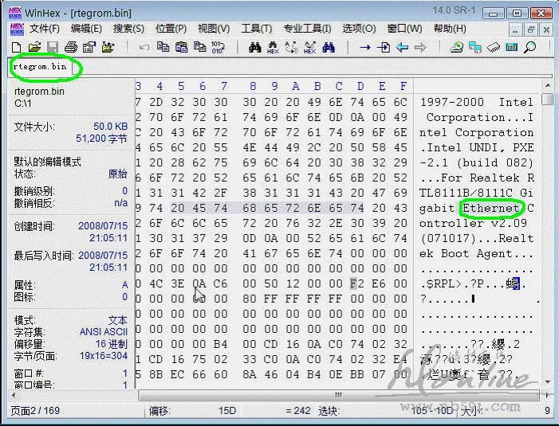
Task: Open the 搜索(S) menu
Action: [128, 29]
